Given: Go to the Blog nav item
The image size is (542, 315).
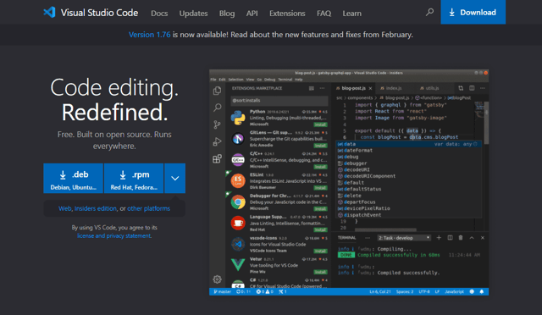Looking at the screenshot, I should pos(227,14).
